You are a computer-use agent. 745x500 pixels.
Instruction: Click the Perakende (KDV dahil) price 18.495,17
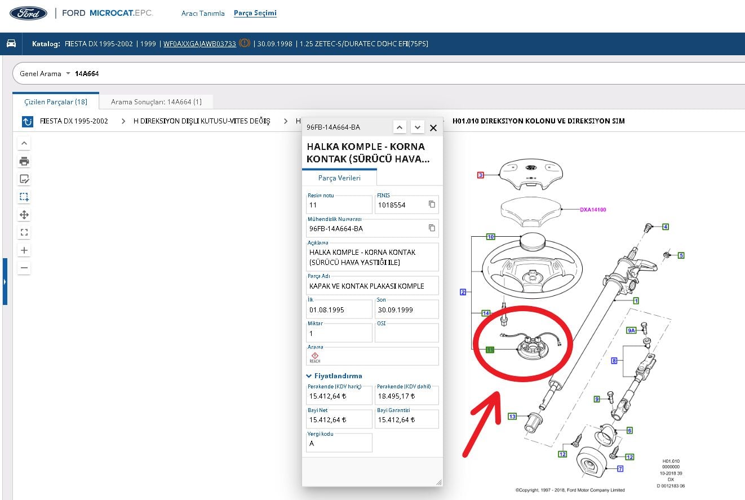pos(406,395)
